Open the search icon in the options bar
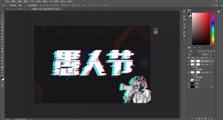This screenshot has height=120, width=223. (213, 5)
